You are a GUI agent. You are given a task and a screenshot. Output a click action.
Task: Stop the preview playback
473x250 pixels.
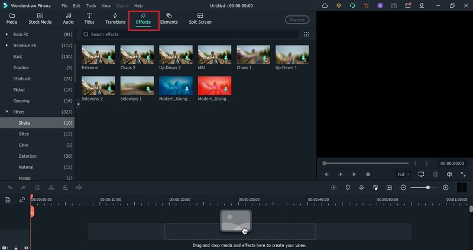(368, 174)
